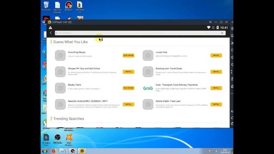Click the Blocky Tetris title
274x154 pixels.
click(74, 85)
